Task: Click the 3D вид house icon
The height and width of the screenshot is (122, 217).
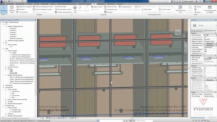Action: tap(75, 7)
